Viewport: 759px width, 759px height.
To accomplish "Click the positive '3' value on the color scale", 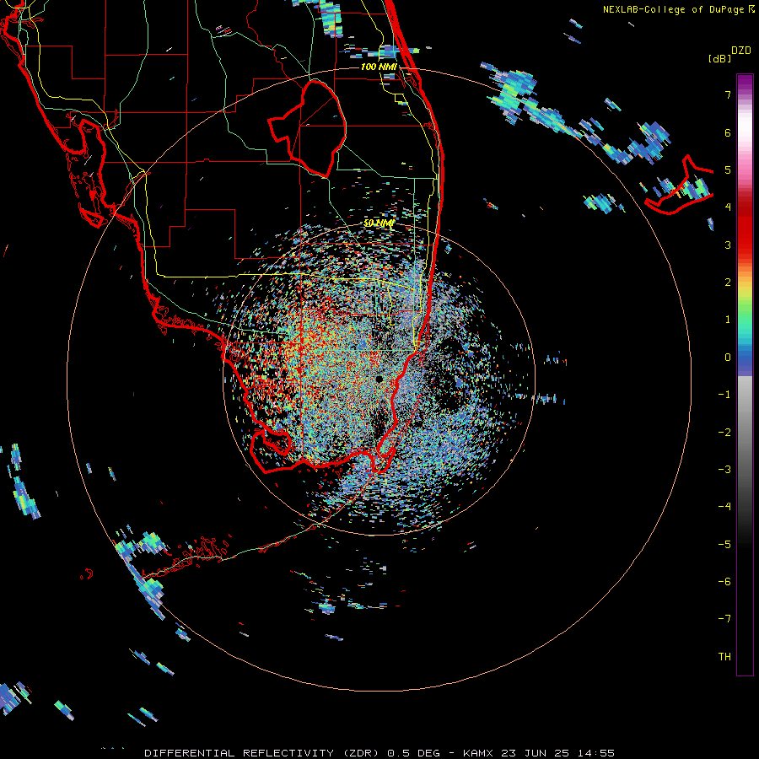I will (x=728, y=245).
